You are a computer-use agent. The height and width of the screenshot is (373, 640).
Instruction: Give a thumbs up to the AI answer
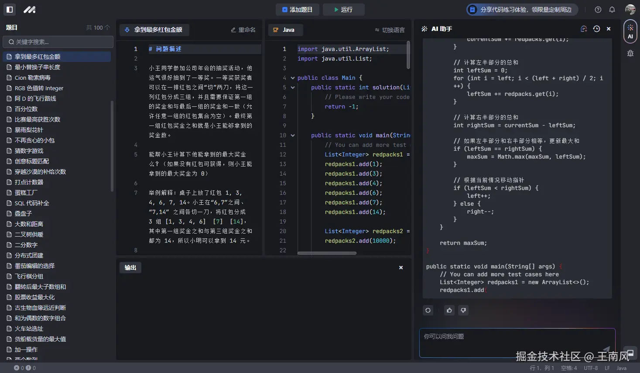tap(449, 310)
